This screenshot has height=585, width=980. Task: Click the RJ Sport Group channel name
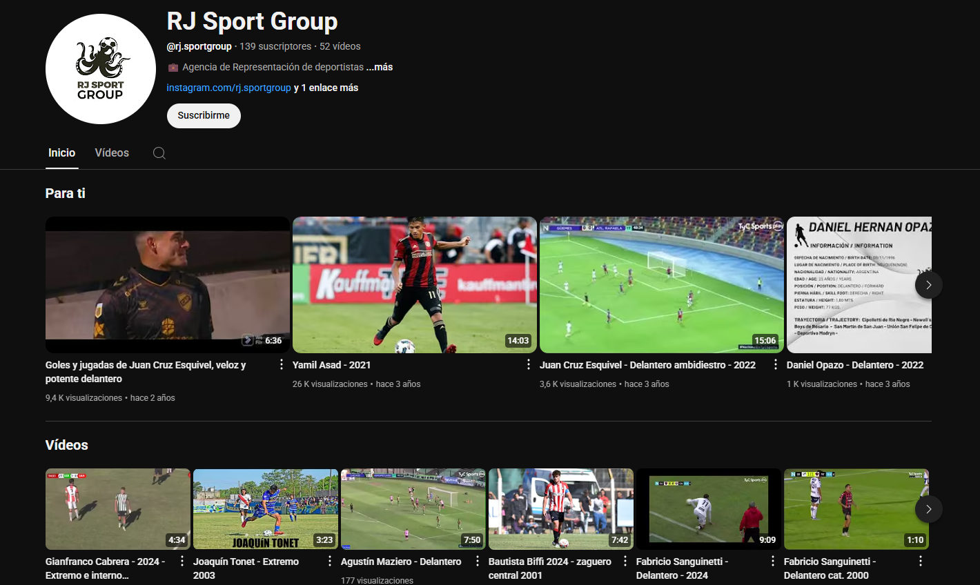(x=253, y=21)
